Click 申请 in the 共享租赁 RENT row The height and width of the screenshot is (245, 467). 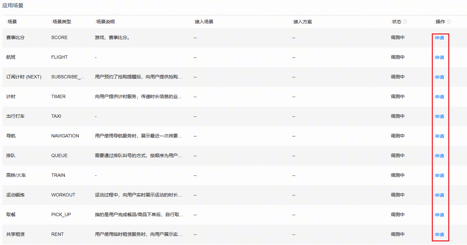click(x=439, y=235)
